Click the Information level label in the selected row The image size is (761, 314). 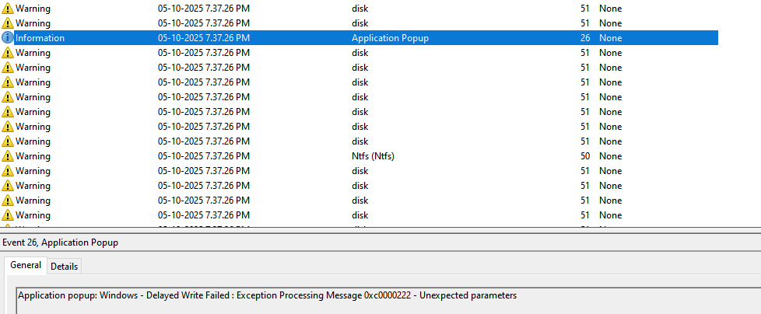tap(40, 38)
